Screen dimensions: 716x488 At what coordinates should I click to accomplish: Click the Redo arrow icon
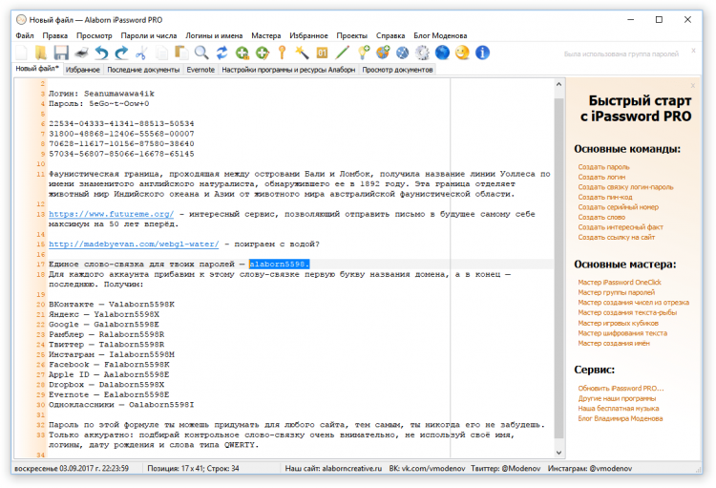121,53
